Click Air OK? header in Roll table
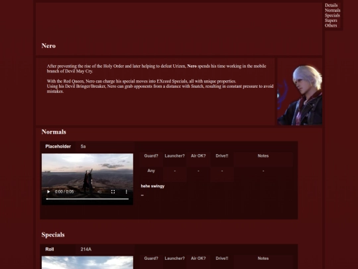358x269 pixels. (x=198, y=258)
